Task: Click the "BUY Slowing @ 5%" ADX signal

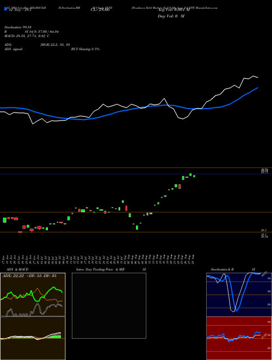Action: [85, 49]
